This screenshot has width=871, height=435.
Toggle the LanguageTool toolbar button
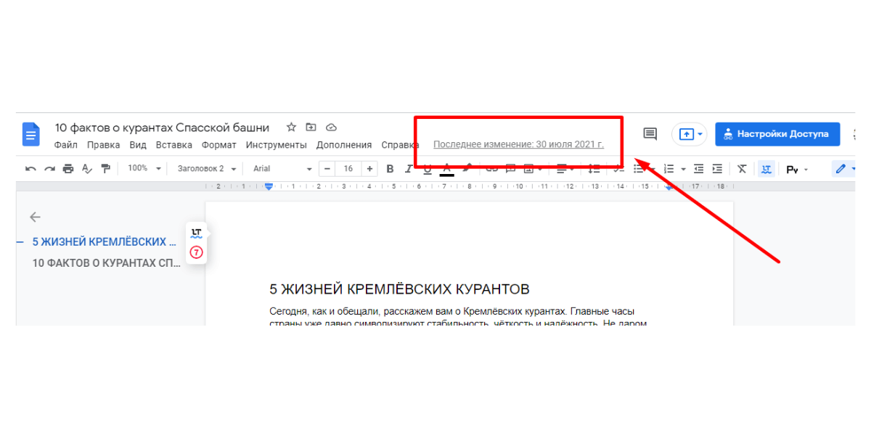pos(766,169)
